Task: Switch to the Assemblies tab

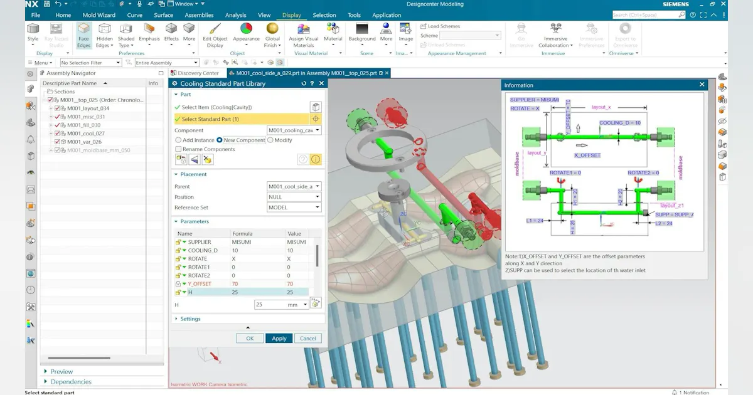Action: click(x=199, y=15)
